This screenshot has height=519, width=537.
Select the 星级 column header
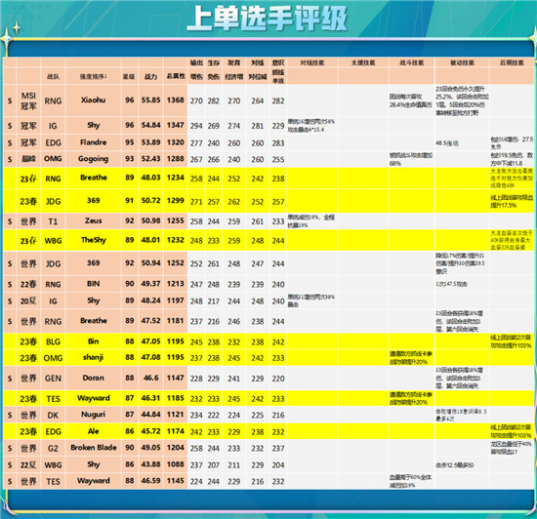click(130, 77)
